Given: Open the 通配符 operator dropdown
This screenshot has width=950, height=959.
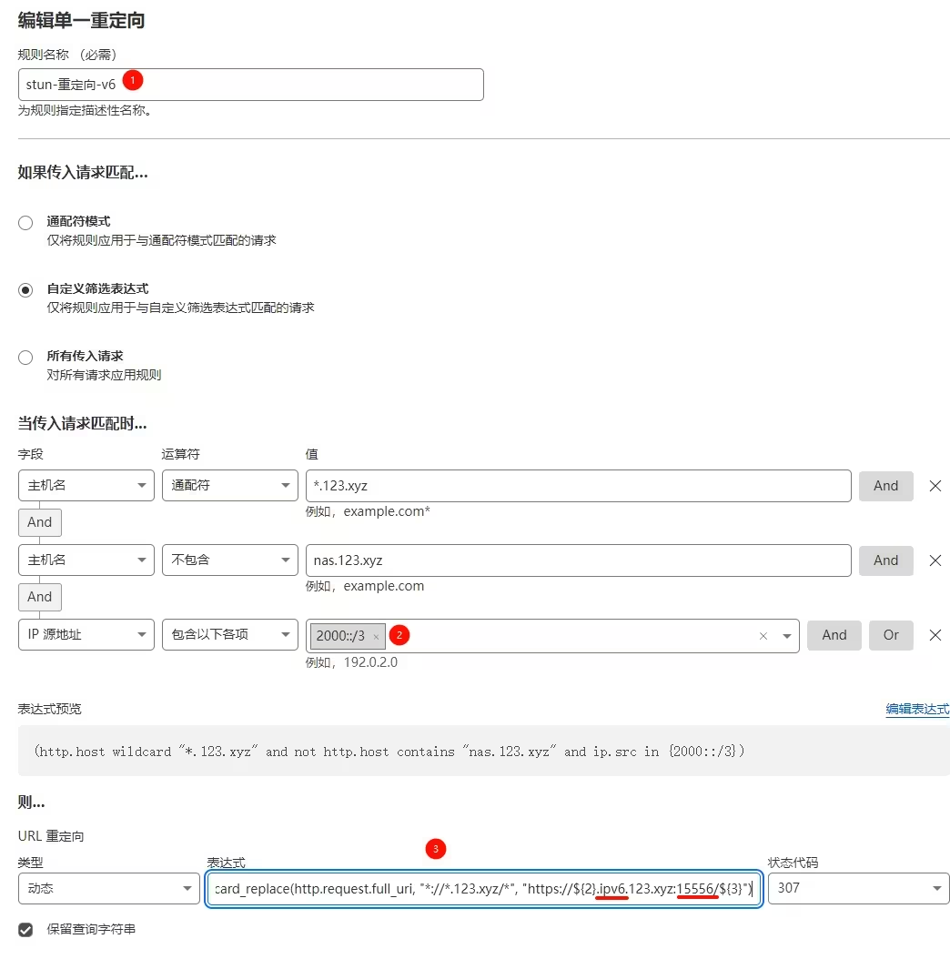Looking at the screenshot, I should (x=229, y=486).
